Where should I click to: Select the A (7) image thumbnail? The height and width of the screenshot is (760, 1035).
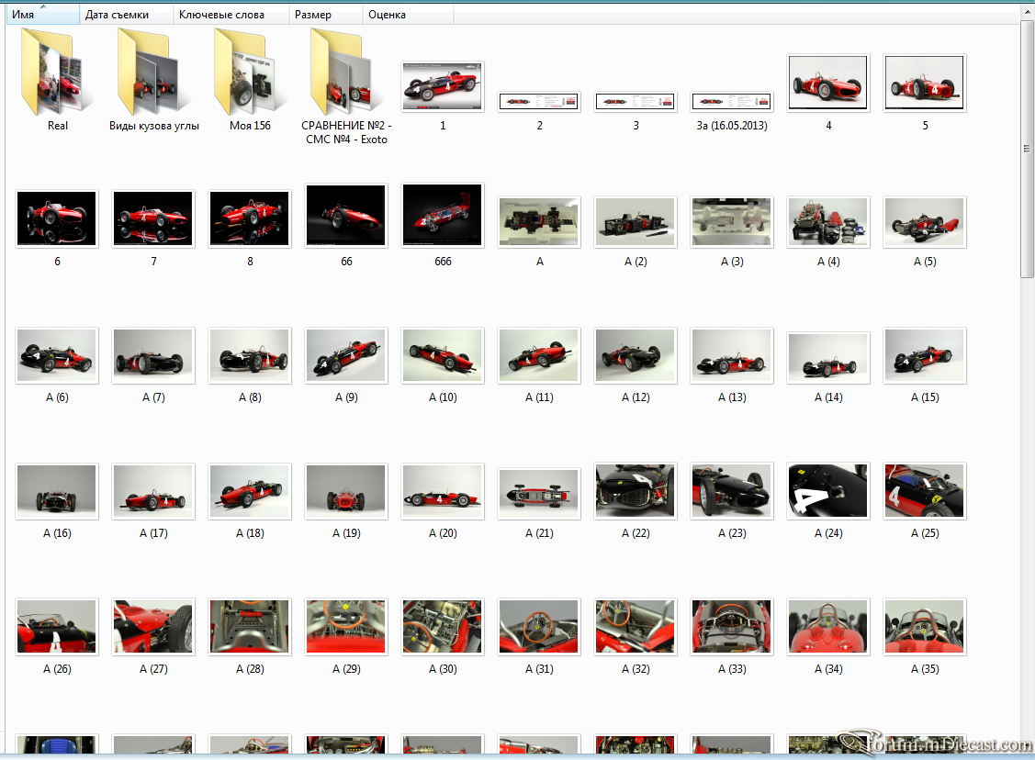point(153,355)
